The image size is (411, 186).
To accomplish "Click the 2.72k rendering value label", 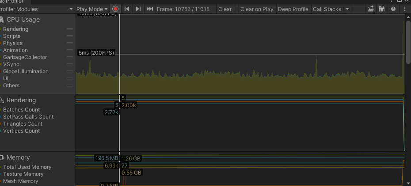I will tap(112, 112).
